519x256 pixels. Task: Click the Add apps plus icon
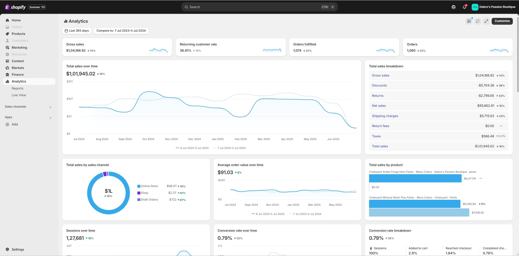tap(7, 124)
